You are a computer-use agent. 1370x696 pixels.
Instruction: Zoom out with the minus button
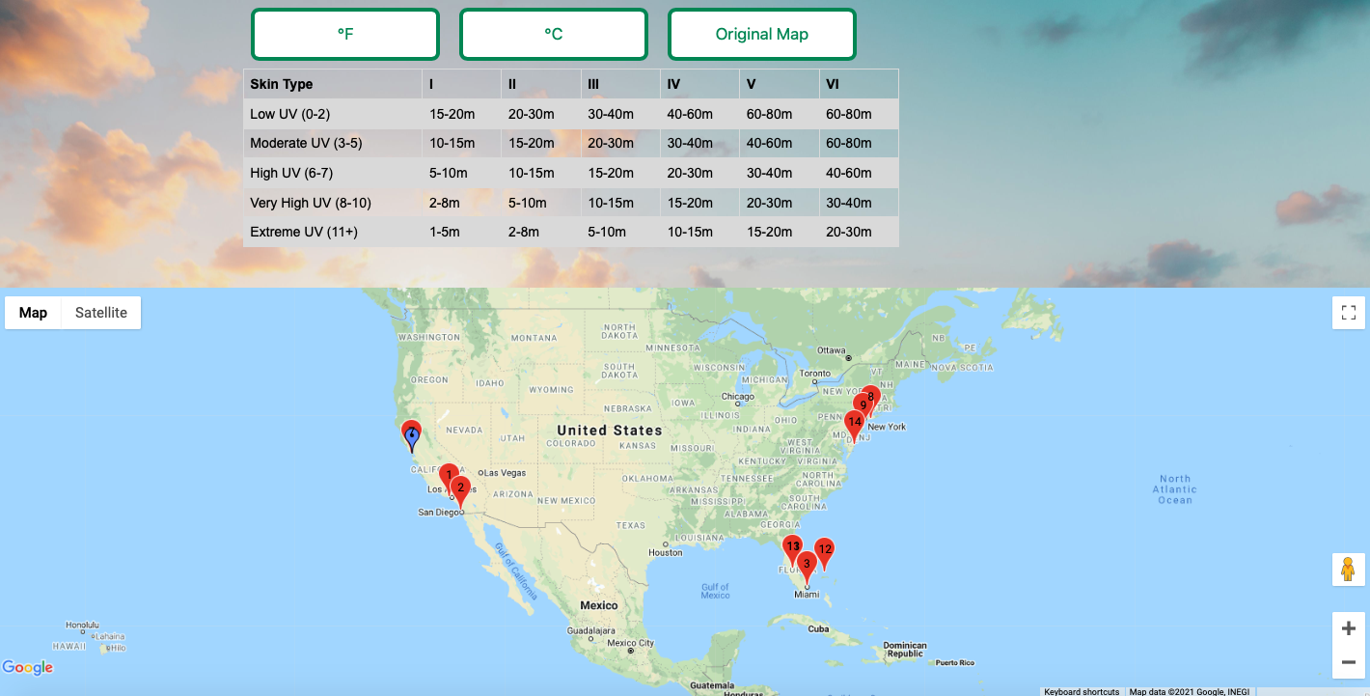(x=1349, y=662)
